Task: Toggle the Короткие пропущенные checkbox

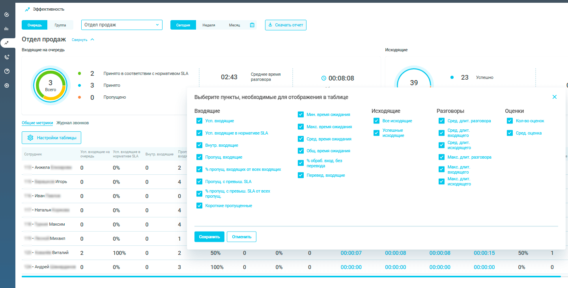Action: click(x=199, y=206)
